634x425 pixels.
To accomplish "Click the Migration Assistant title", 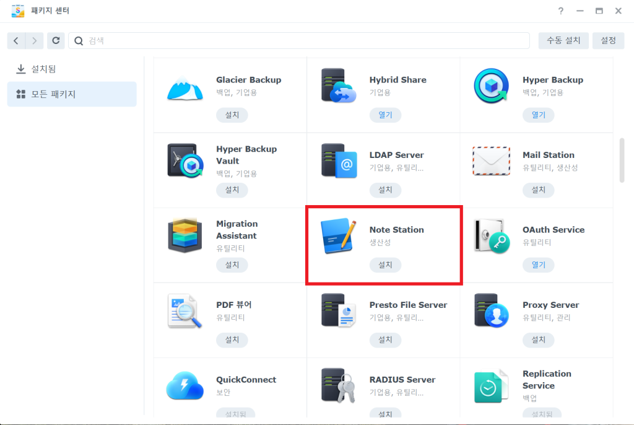I will tap(237, 230).
